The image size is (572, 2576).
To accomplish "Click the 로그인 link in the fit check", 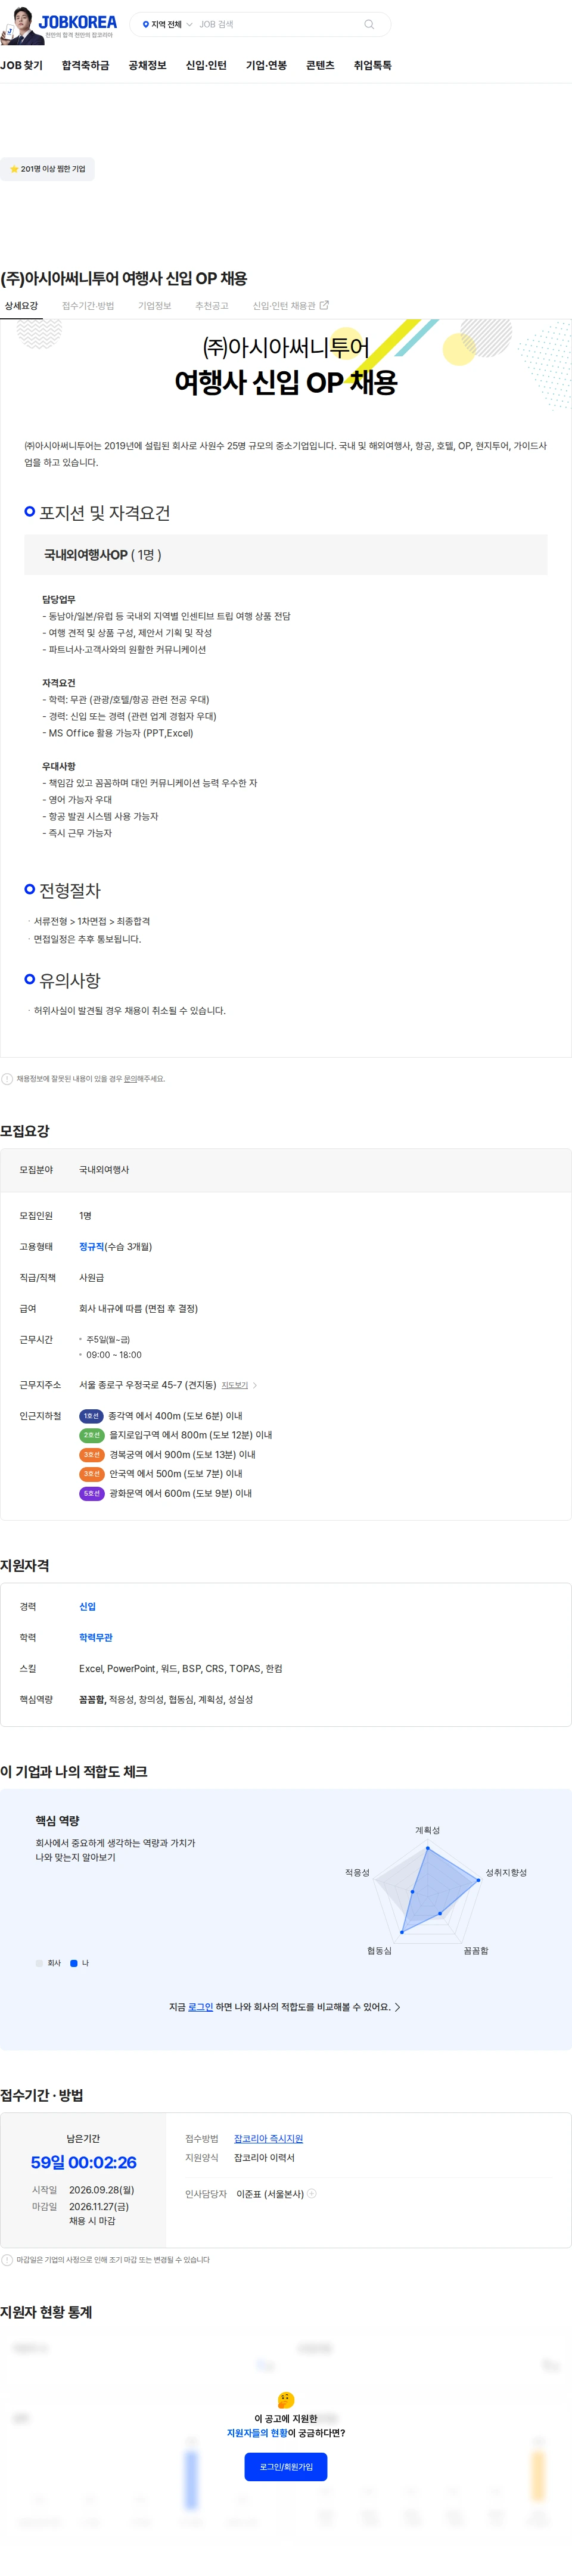I will 200,2007.
